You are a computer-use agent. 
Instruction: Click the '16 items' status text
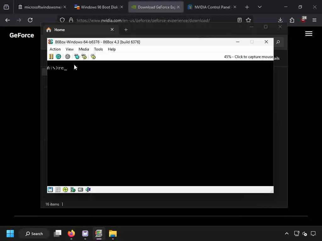coord(52,204)
